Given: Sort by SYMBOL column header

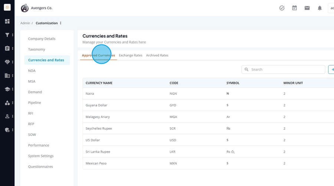Looking at the screenshot, I should [233, 83].
